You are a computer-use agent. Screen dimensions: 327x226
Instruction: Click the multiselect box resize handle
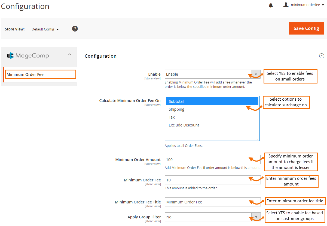coord(258,139)
